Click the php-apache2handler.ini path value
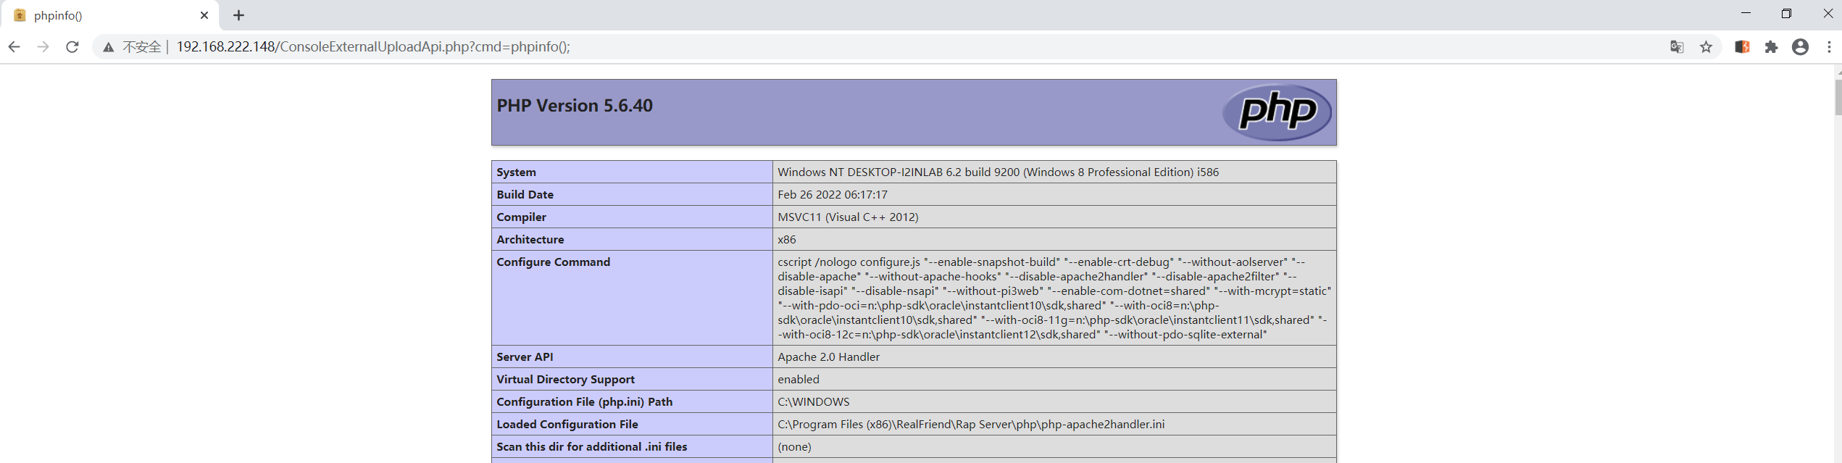Screen dimensions: 1842x463 coord(971,425)
